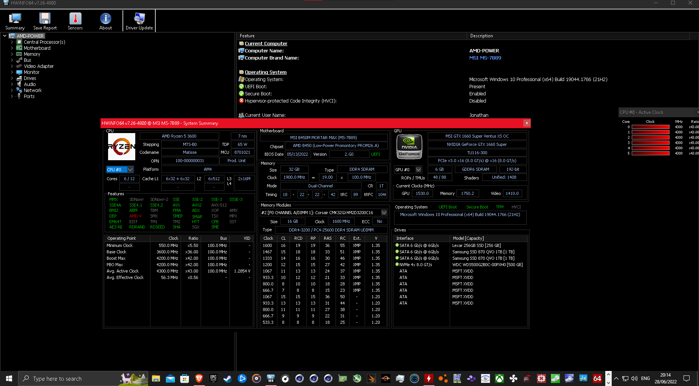Viewport: 699px width, 386px height.
Task: Open the volume control in the system tray
Action: (634, 378)
